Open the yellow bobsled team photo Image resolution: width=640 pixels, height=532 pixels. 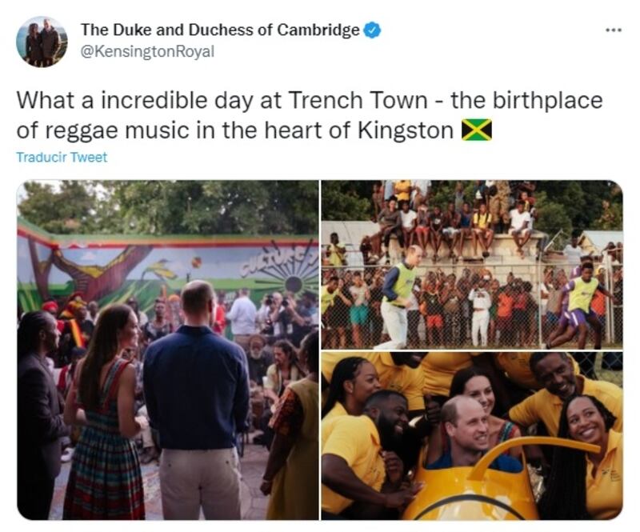[x=472, y=436]
